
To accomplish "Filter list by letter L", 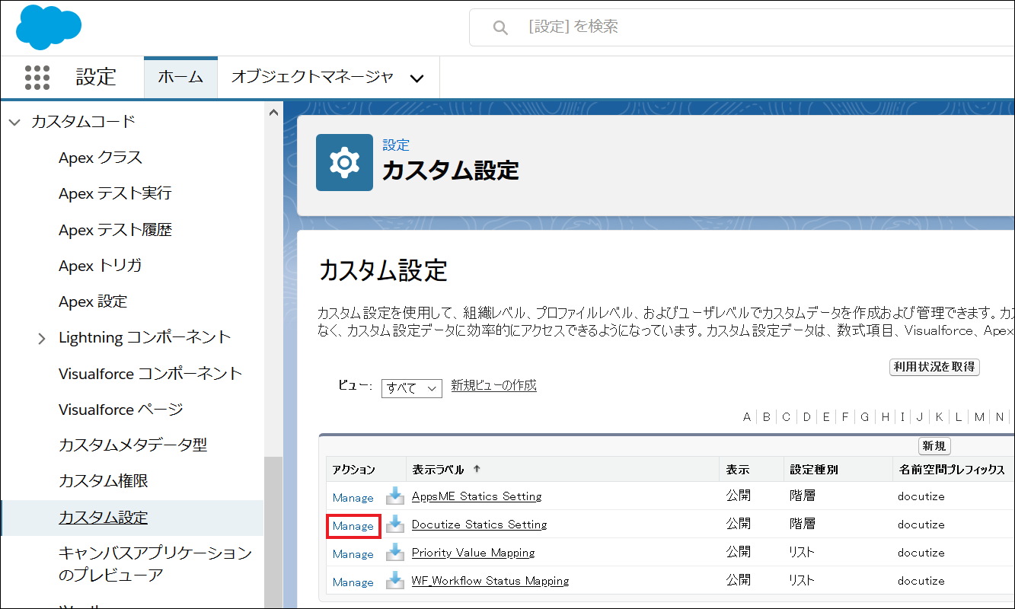I will pos(958,416).
